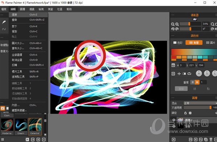Open color list icon beside H value

tap(173, 65)
